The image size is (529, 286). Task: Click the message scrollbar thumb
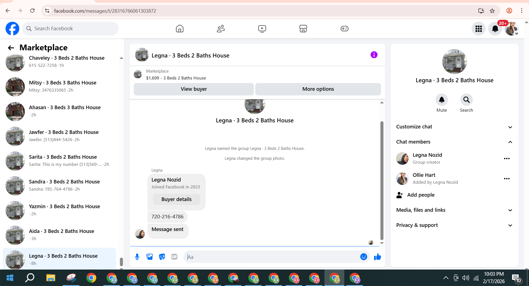tap(382, 181)
